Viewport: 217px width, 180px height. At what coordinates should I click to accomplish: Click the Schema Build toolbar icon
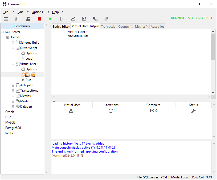[x=17, y=19]
